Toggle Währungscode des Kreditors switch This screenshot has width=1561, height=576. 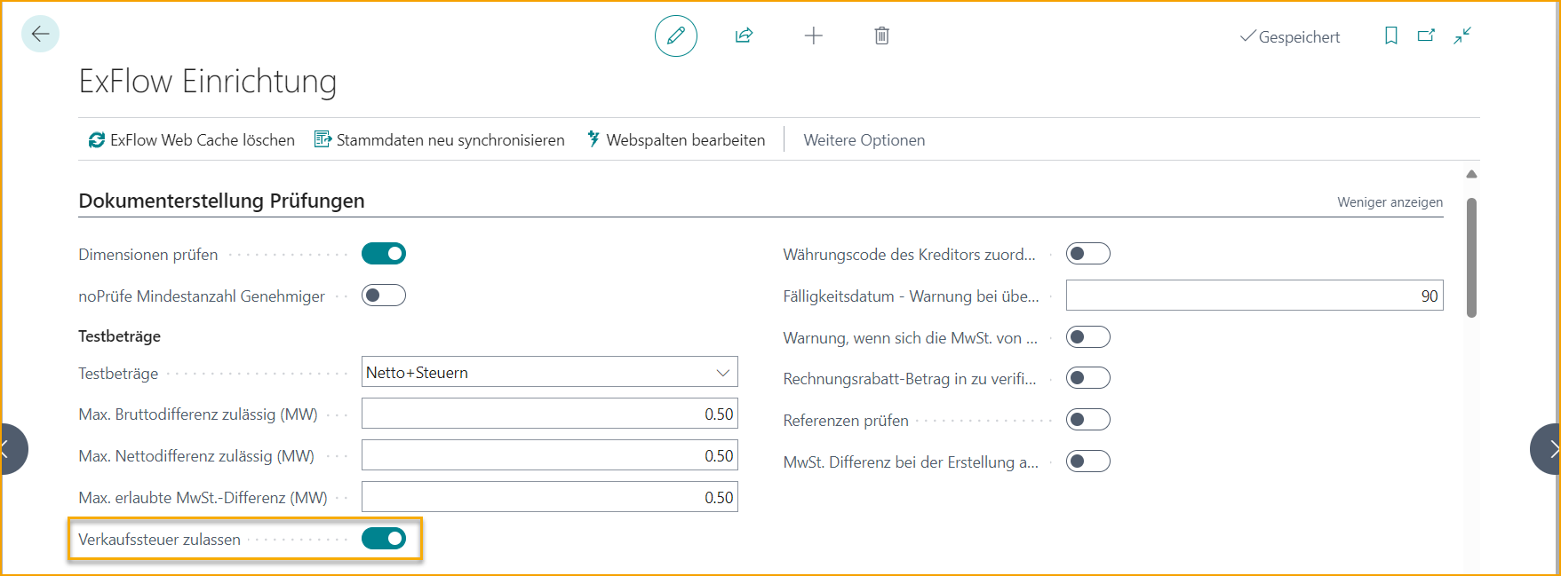coord(1088,254)
